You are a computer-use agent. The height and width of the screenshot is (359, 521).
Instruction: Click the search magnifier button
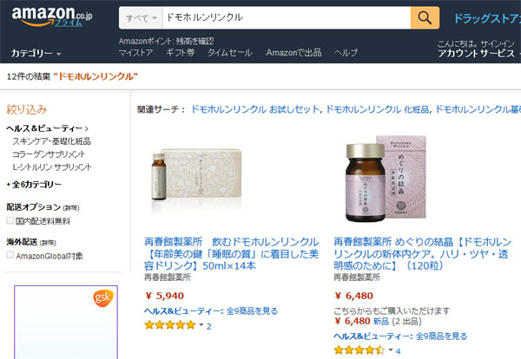pos(425,17)
